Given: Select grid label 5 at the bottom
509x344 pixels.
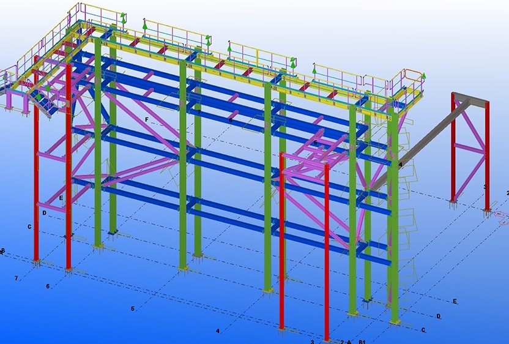Looking at the screenshot, I should [132, 308].
